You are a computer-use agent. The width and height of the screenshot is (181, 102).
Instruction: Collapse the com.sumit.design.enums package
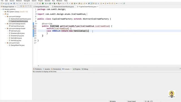tap(5, 24)
